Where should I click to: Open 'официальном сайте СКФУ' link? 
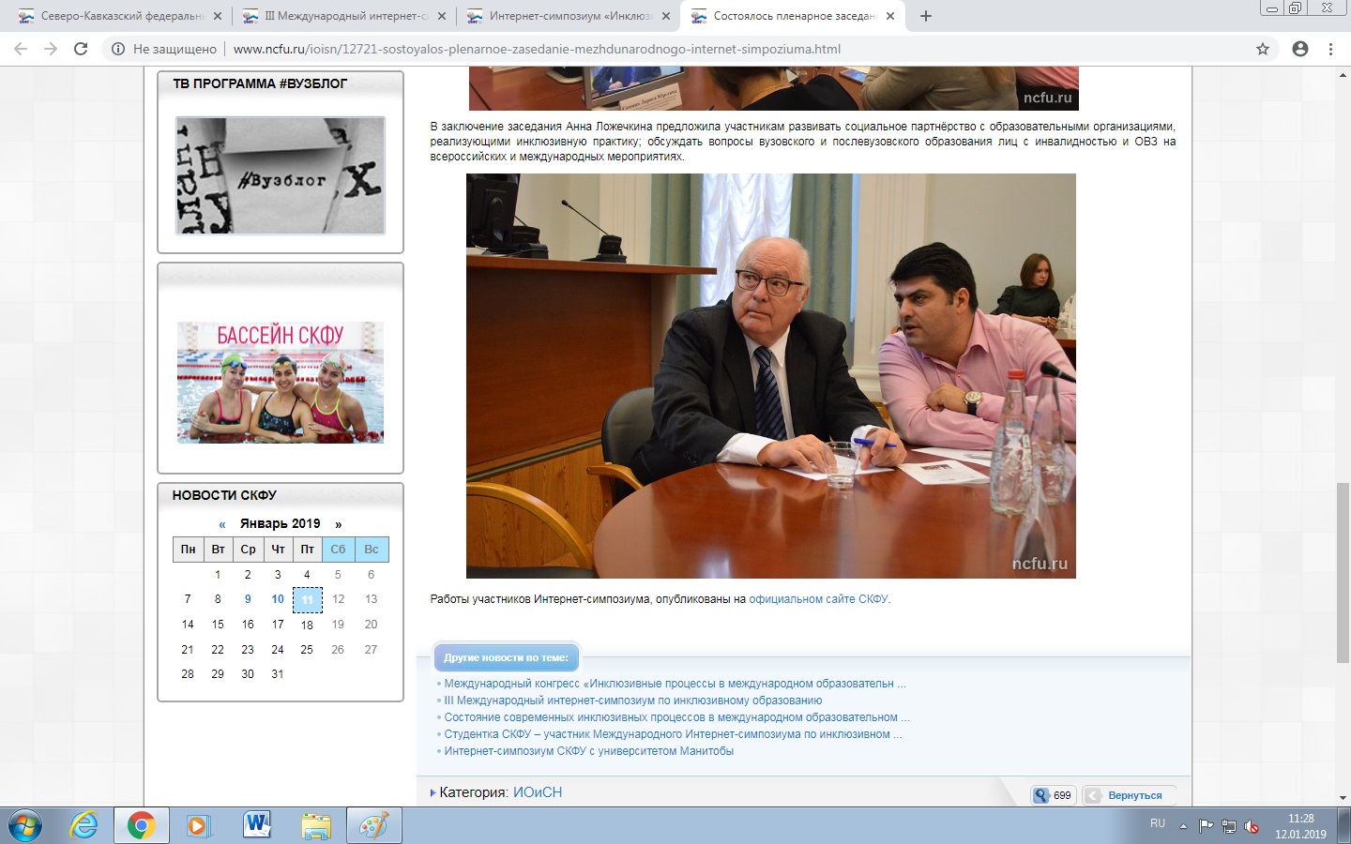pyautogui.click(x=818, y=599)
